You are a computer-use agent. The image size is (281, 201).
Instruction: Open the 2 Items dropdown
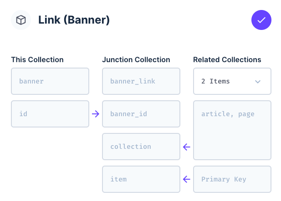click(232, 81)
